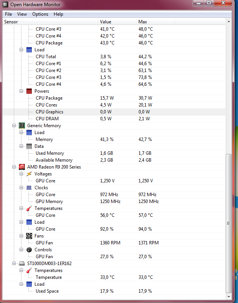Select the CPU Core #3 temperature row
Screen dimensions: 238x303
pyautogui.click(x=114, y=29)
